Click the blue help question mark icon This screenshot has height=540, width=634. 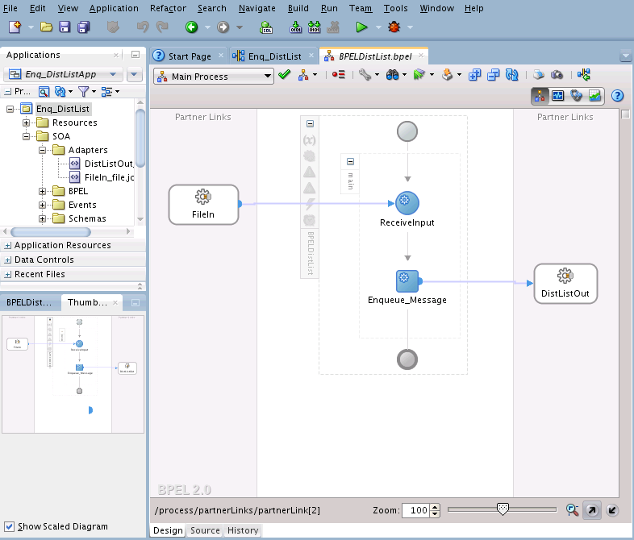(618, 96)
